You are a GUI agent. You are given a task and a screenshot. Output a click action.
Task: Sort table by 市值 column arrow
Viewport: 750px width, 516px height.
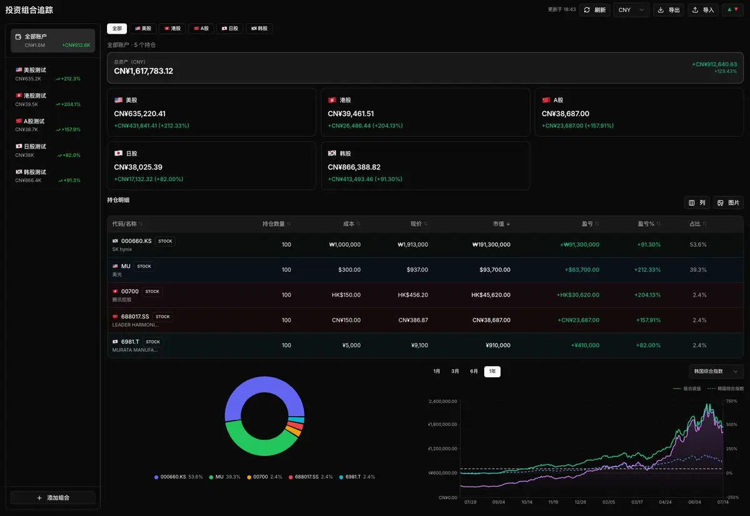click(x=508, y=224)
